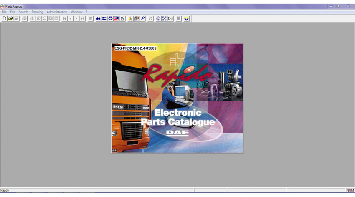Click the NUM status indicator
355x197 pixels.
coord(350,190)
